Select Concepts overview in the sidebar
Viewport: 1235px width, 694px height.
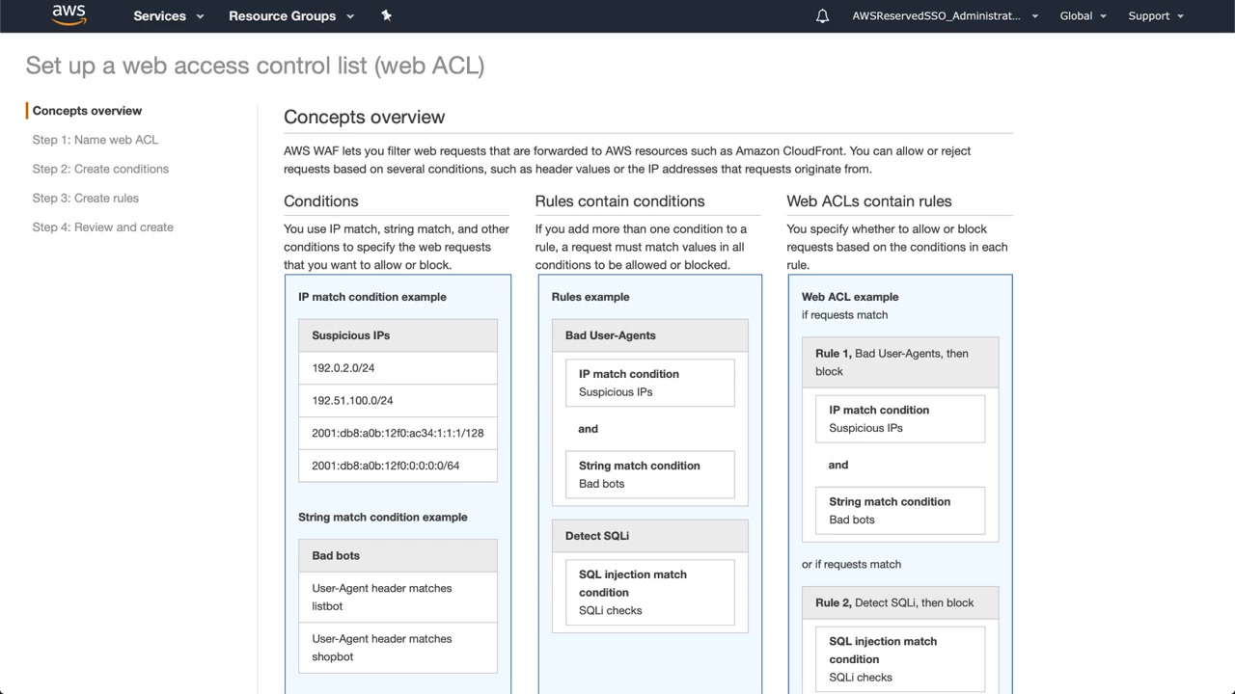click(87, 111)
